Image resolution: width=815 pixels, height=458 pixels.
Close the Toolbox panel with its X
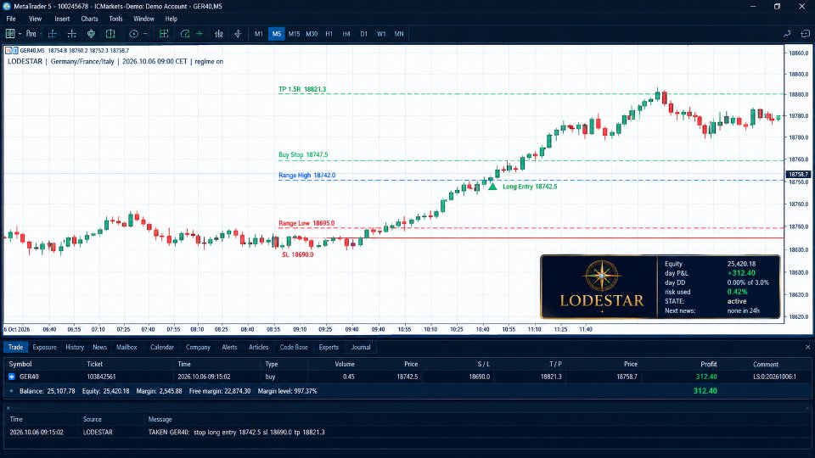pyautogui.click(x=807, y=347)
